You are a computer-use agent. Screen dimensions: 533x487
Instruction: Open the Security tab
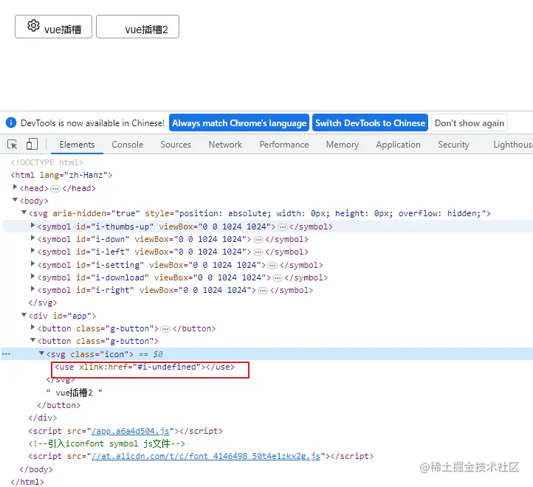[453, 145]
